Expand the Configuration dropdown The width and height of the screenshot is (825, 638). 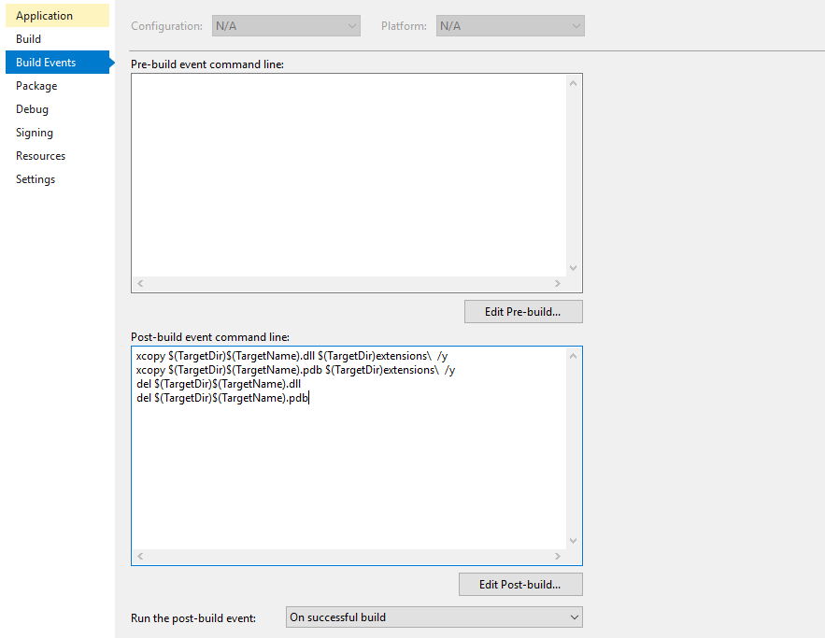[286, 26]
